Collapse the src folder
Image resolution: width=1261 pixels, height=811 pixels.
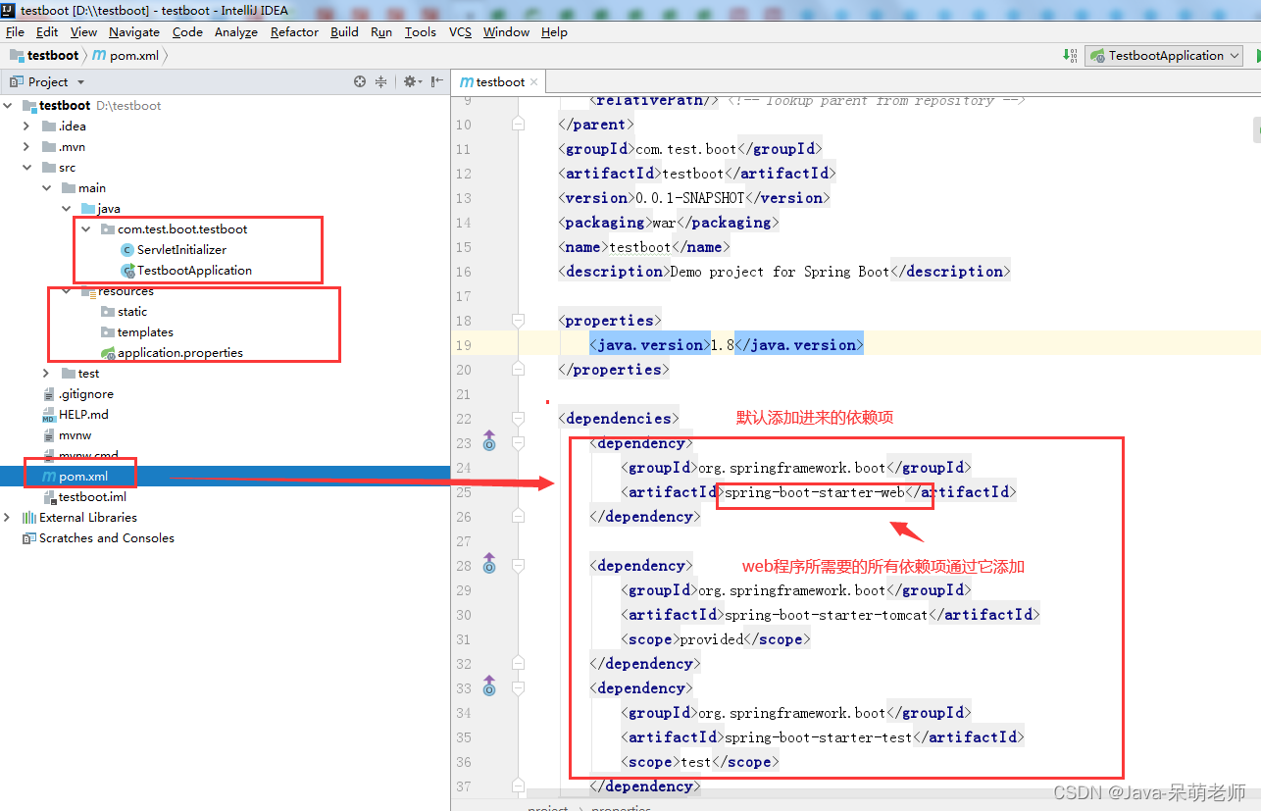click(x=27, y=168)
